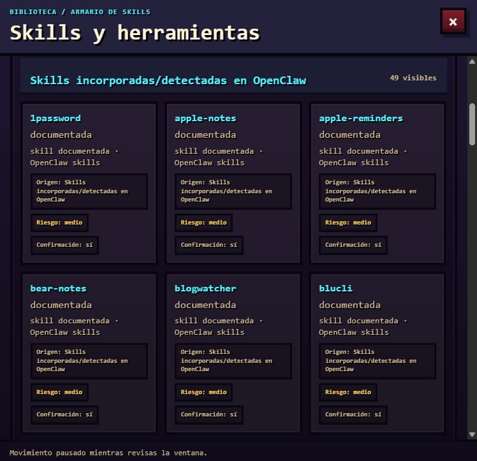The image size is (477, 461).
Task: Click the Origen box in apple-notes card
Action: coord(233,191)
